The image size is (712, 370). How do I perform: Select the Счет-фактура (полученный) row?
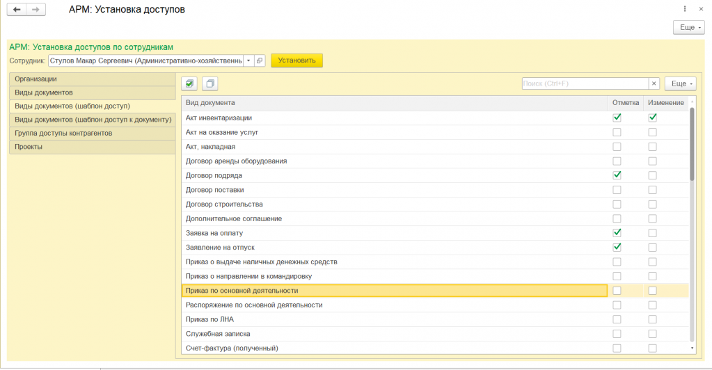(395, 348)
